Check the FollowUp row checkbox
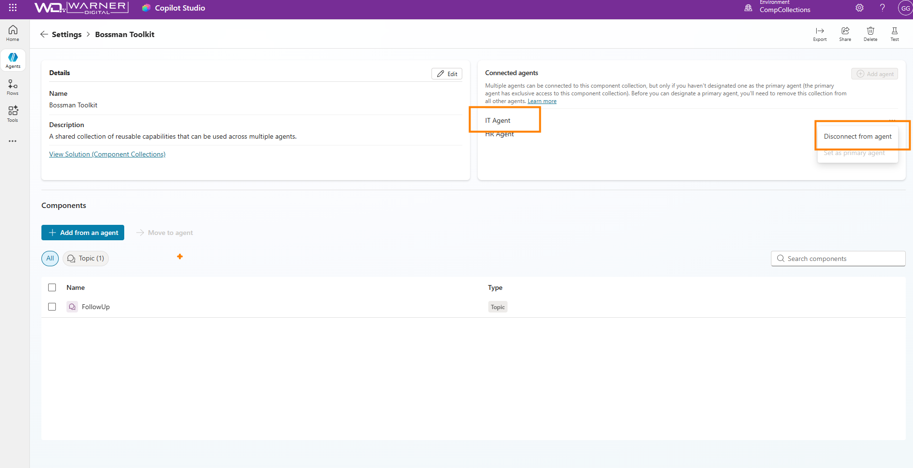The height and width of the screenshot is (468, 913). [52, 307]
